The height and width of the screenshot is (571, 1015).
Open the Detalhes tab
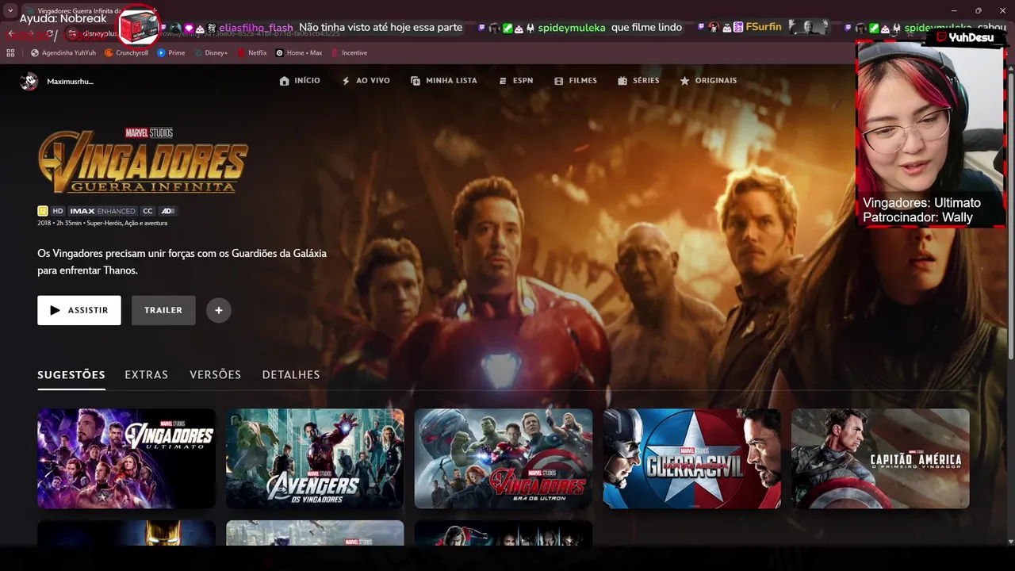click(291, 374)
